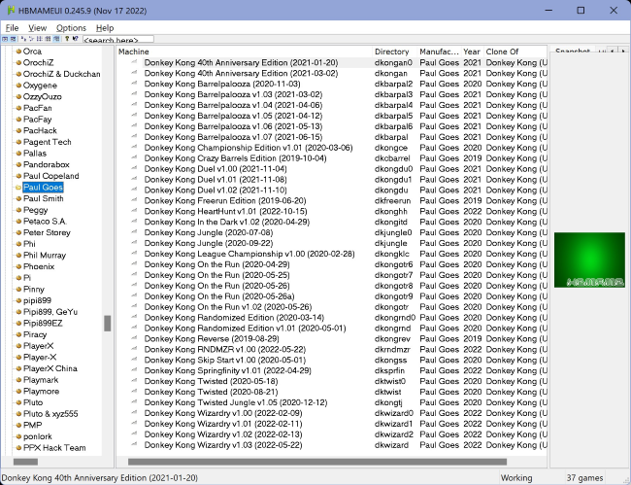Click the folder tree vertical scrollbar thumb

click(107, 323)
